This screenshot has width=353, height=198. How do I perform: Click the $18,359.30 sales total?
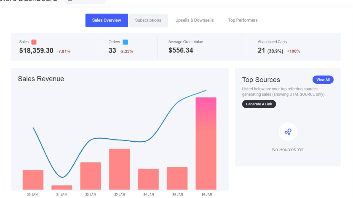[36, 51]
